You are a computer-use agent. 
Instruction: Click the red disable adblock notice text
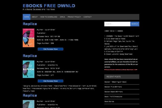[121, 70]
